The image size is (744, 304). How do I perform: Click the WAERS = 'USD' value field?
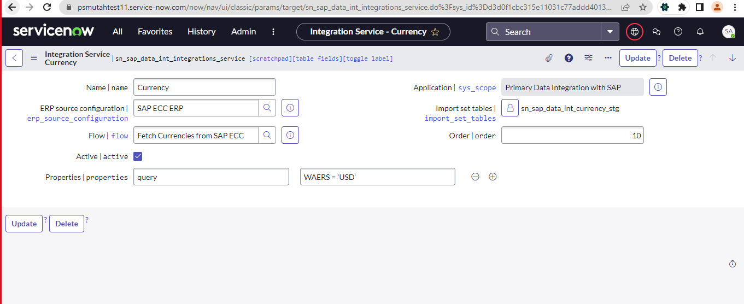(378, 177)
